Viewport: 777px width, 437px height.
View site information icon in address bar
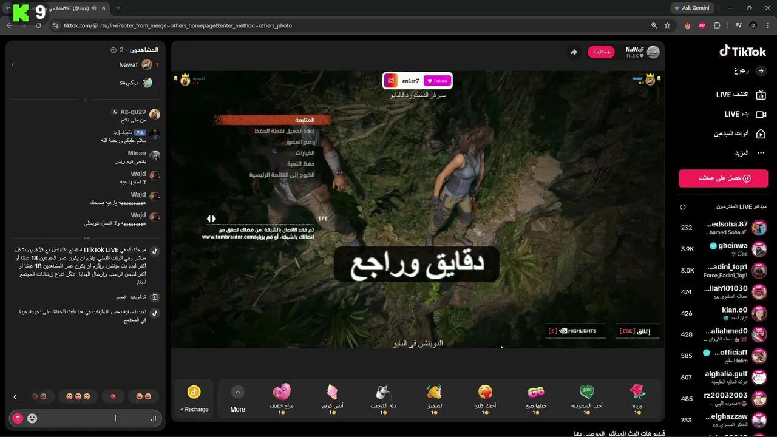click(x=56, y=25)
